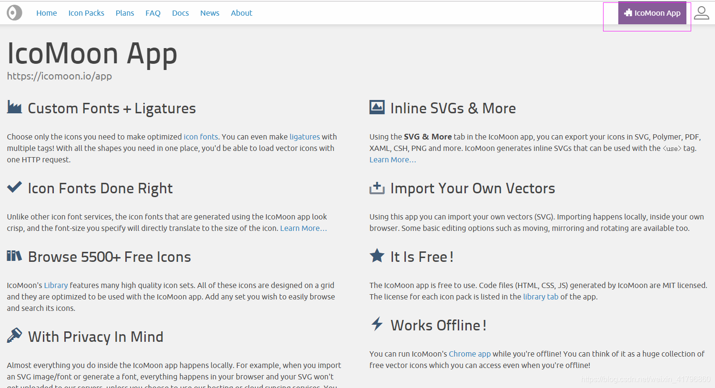
Task: Open the News page
Action: pos(210,13)
